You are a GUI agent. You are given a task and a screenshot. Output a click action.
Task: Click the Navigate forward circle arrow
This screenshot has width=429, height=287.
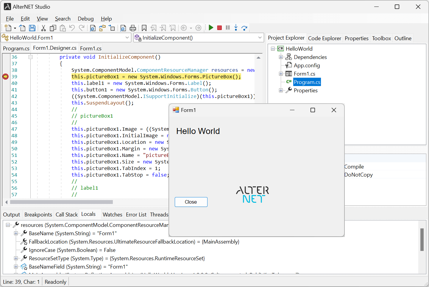click(198, 28)
